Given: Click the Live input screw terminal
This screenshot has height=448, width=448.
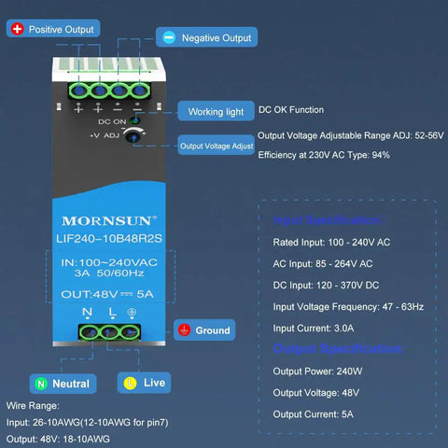Looking at the screenshot, I should point(109,332).
